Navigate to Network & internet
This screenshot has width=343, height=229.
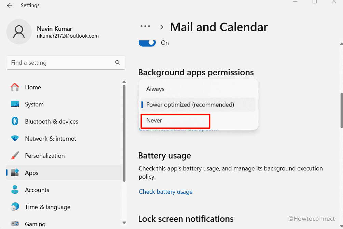click(x=64, y=139)
